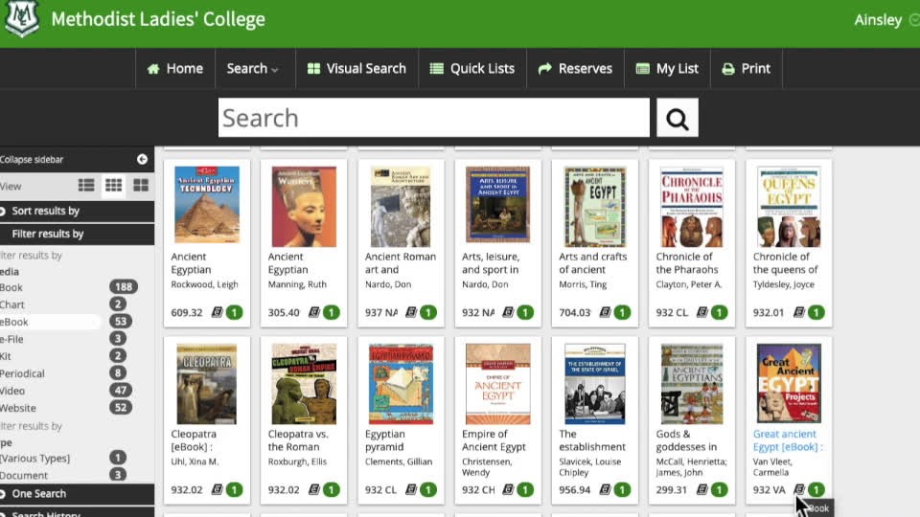Expand the One Search section

tap(38, 494)
